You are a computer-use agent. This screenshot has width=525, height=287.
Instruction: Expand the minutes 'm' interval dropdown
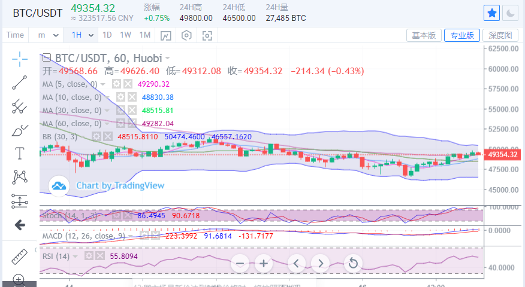click(x=48, y=35)
